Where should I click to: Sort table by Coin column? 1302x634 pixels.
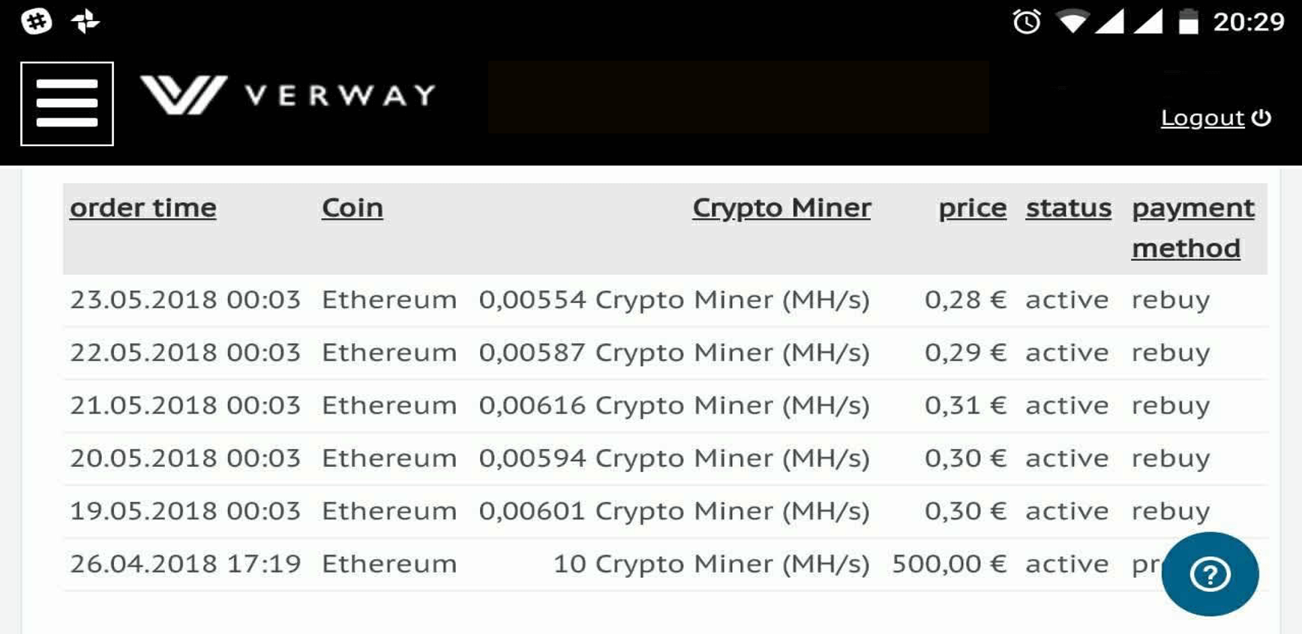(x=352, y=208)
